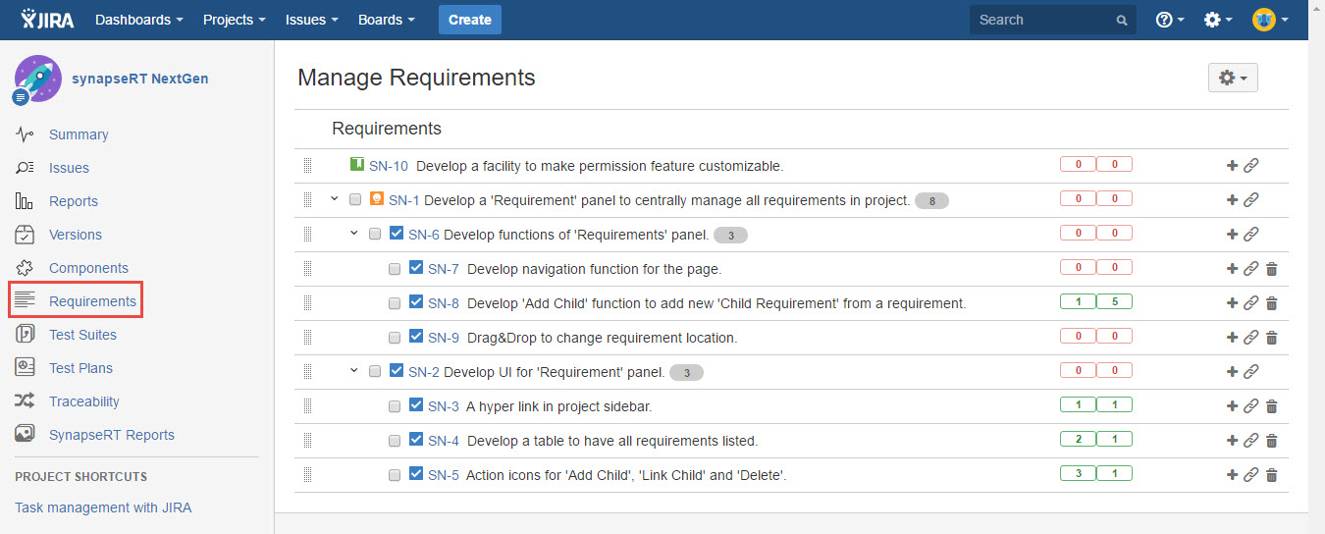Click the SN-10 red coverage indicator
Viewport: 1325px width, 534px height.
[1096, 165]
